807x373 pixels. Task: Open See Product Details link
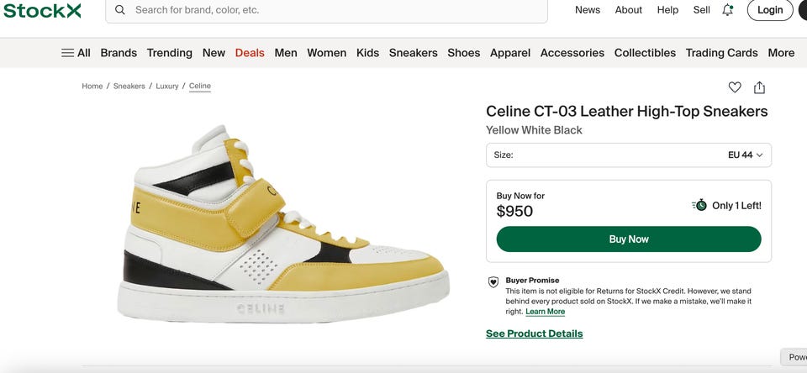point(534,334)
